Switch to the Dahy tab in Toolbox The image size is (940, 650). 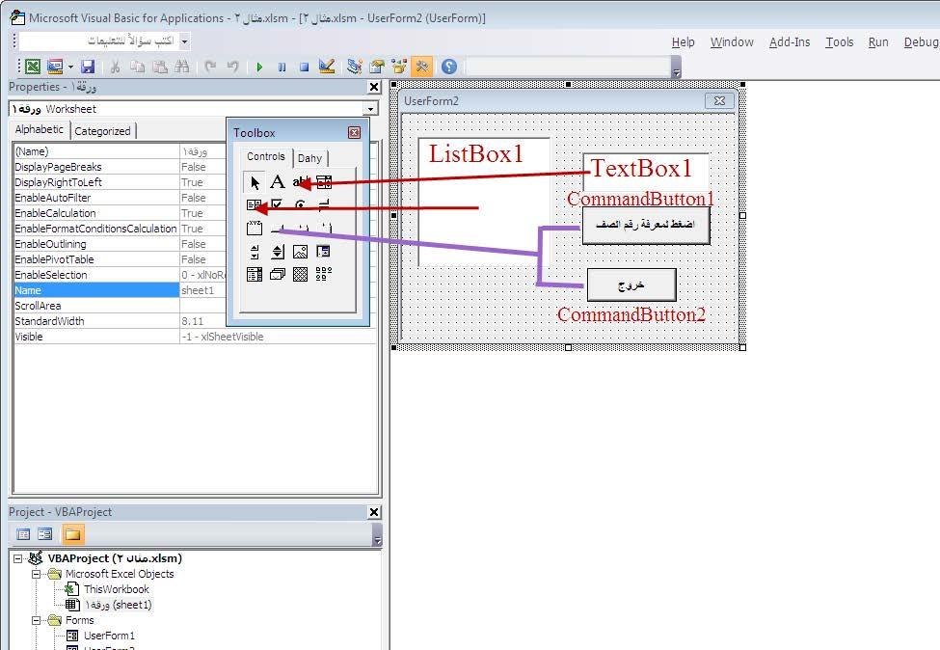pyautogui.click(x=309, y=158)
